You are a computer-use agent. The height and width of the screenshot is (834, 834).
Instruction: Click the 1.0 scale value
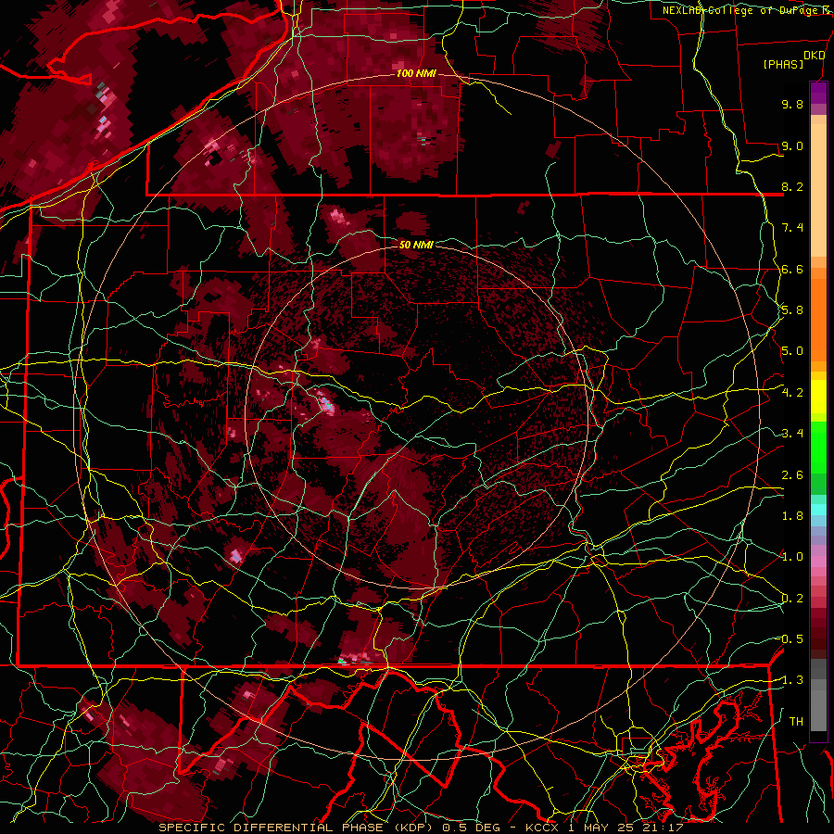point(792,557)
